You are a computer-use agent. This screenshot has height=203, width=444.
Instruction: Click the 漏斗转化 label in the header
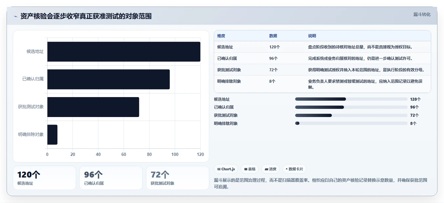[422, 15]
